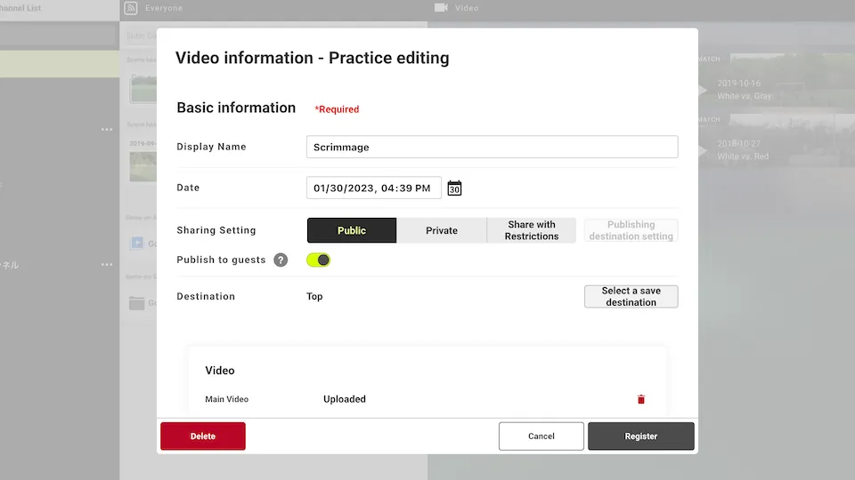The width and height of the screenshot is (855, 480).
Task: Click the Register button
Action: [640, 436]
